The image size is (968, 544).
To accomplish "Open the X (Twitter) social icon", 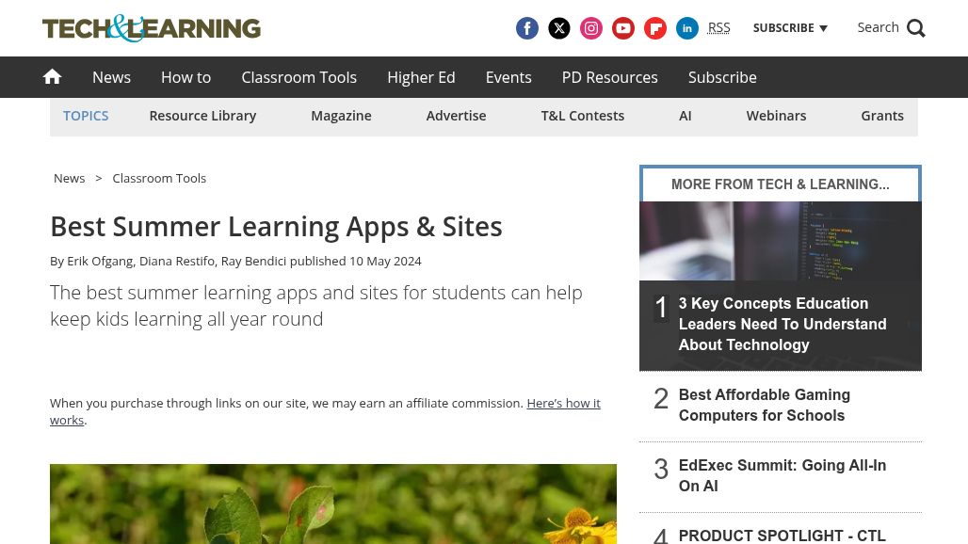I will [x=558, y=28].
